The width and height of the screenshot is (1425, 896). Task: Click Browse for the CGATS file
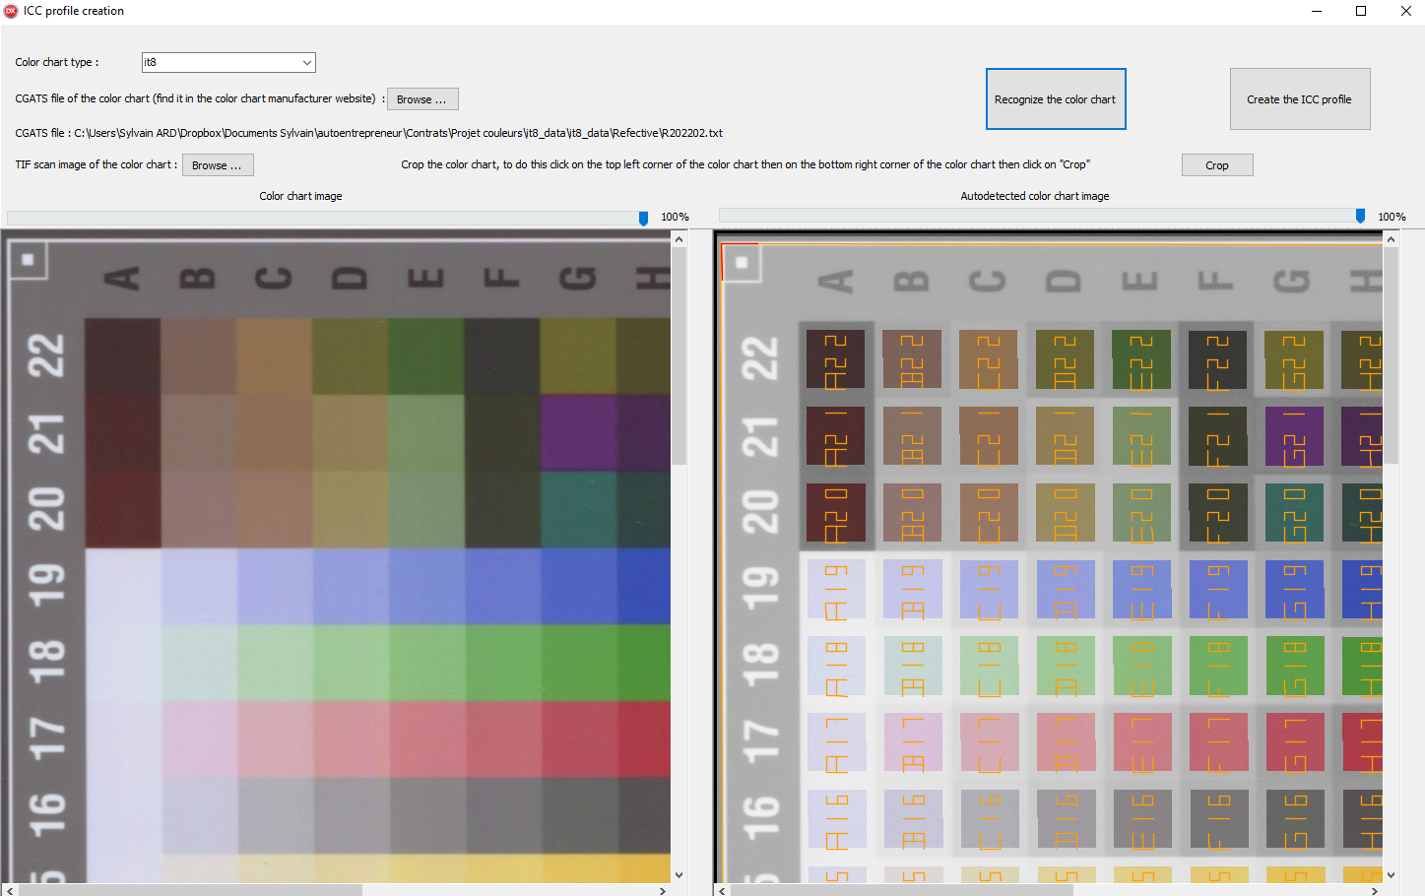pyautogui.click(x=422, y=99)
